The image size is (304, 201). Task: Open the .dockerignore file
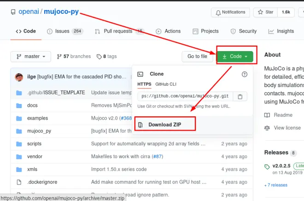pyautogui.click(x=42, y=182)
